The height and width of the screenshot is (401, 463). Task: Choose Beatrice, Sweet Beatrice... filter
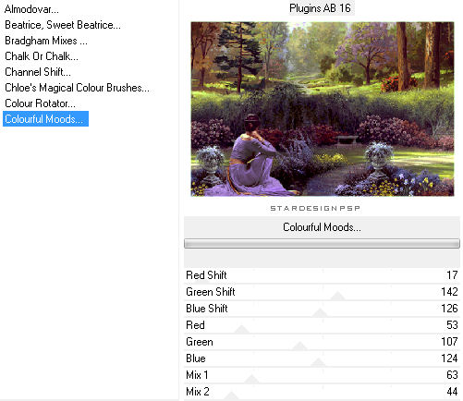click(x=63, y=25)
